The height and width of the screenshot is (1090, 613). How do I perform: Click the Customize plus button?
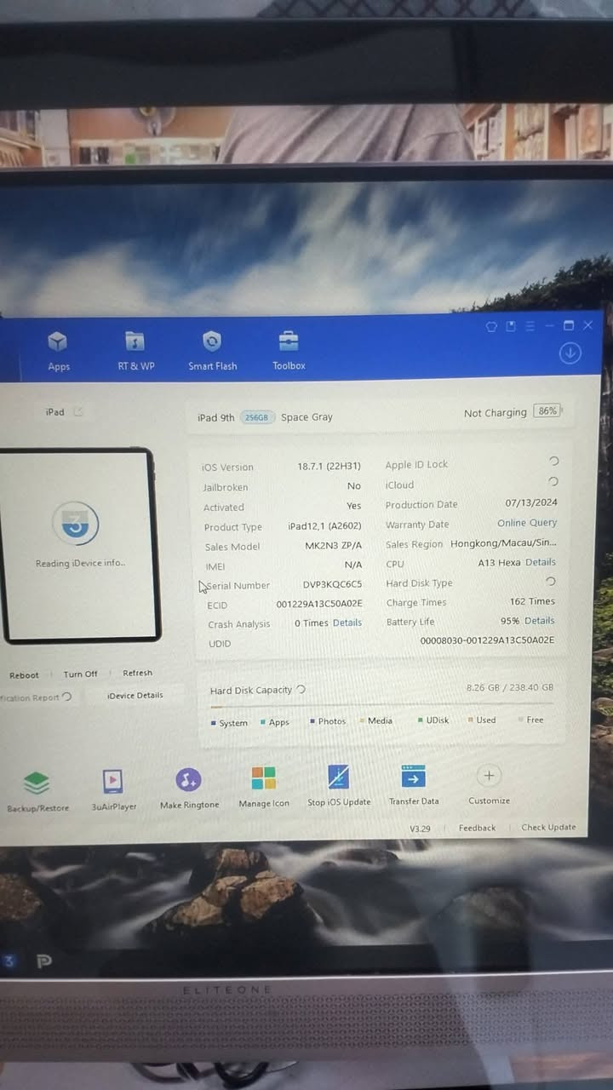tap(489, 776)
